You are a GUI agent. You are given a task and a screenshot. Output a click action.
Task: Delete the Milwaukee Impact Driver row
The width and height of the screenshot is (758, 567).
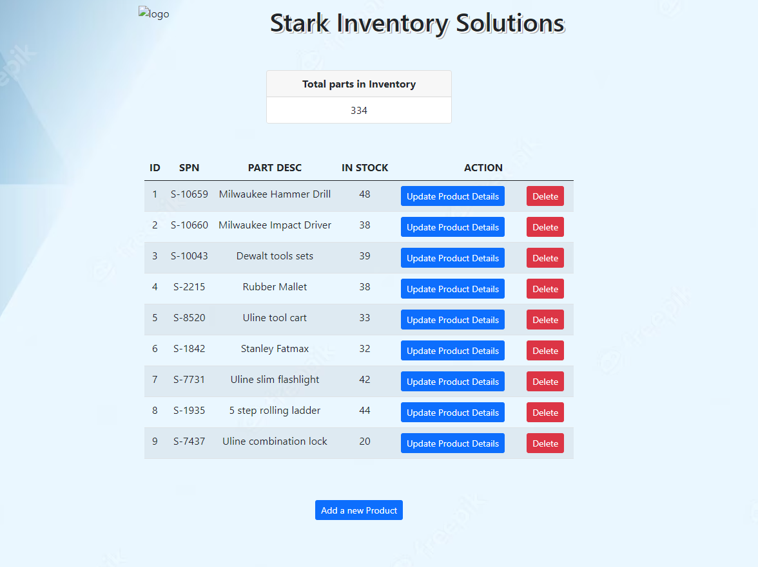tap(545, 227)
